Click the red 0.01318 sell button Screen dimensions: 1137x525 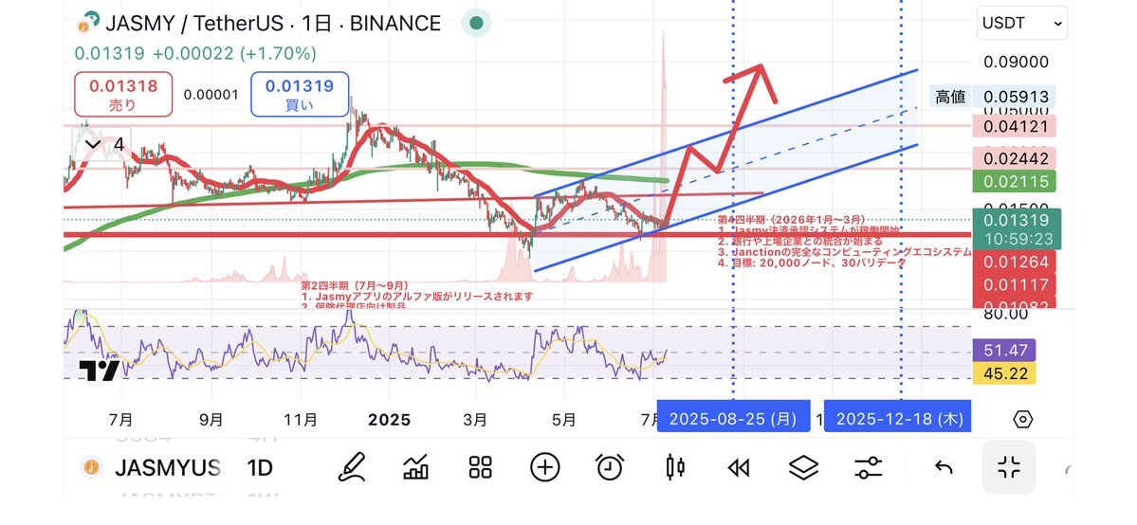click(123, 94)
